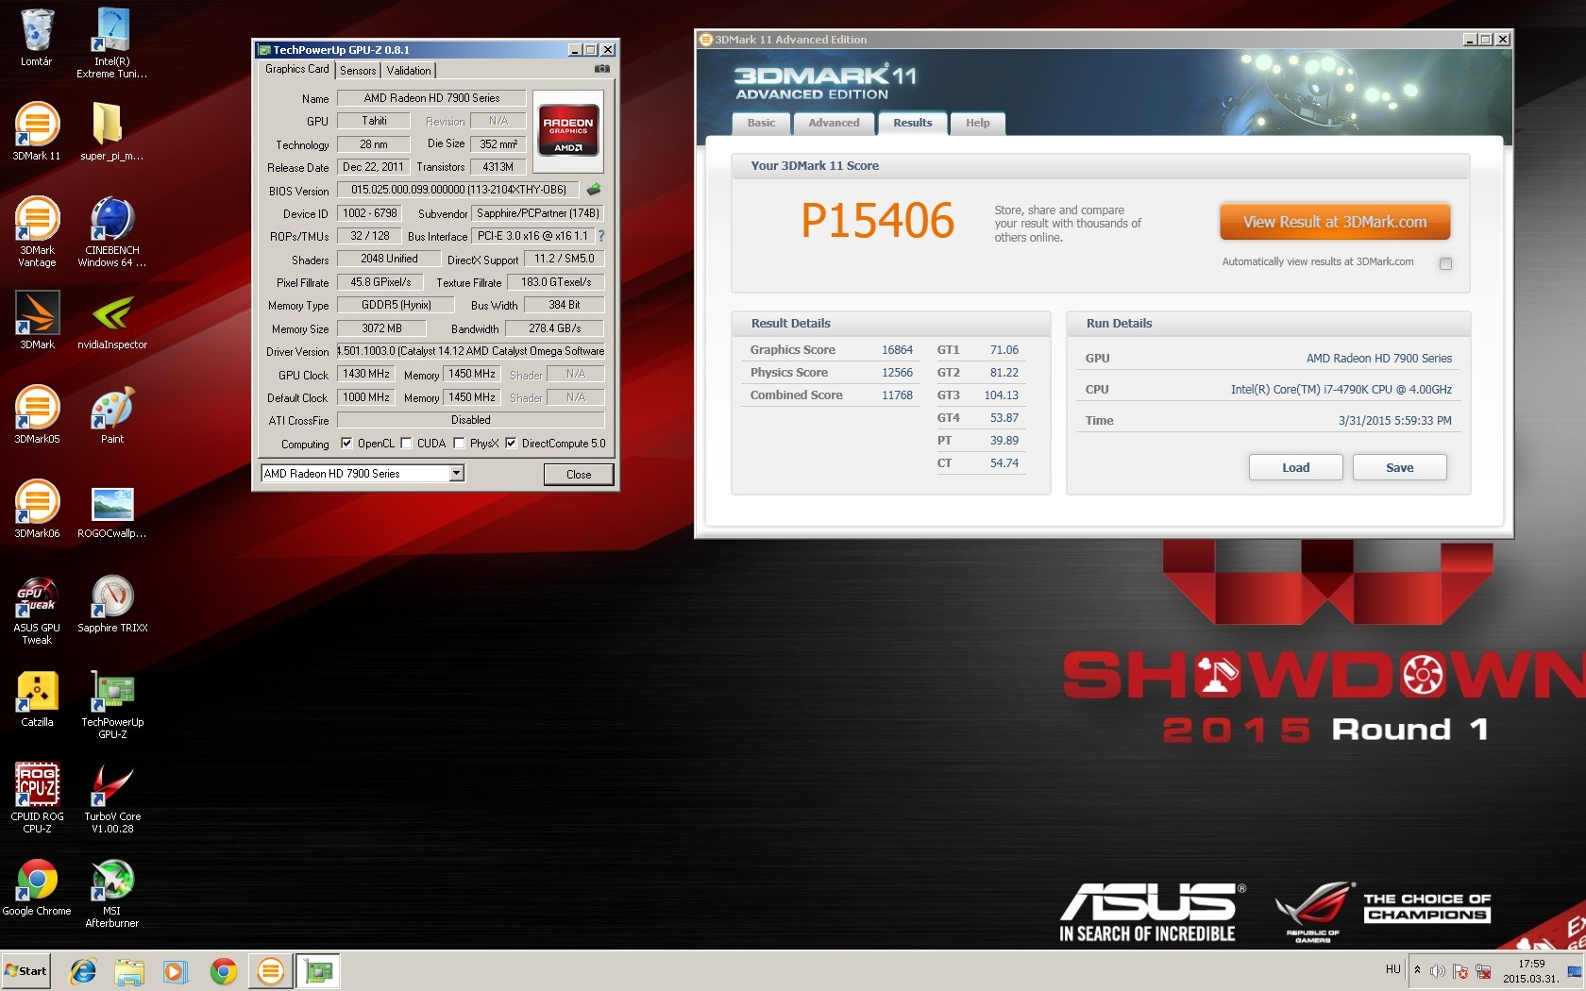Screen dimensions: 1586x991
Task: Open the CPUID ROG CPU-Z shortcut
Action: (x=37, y=798)
